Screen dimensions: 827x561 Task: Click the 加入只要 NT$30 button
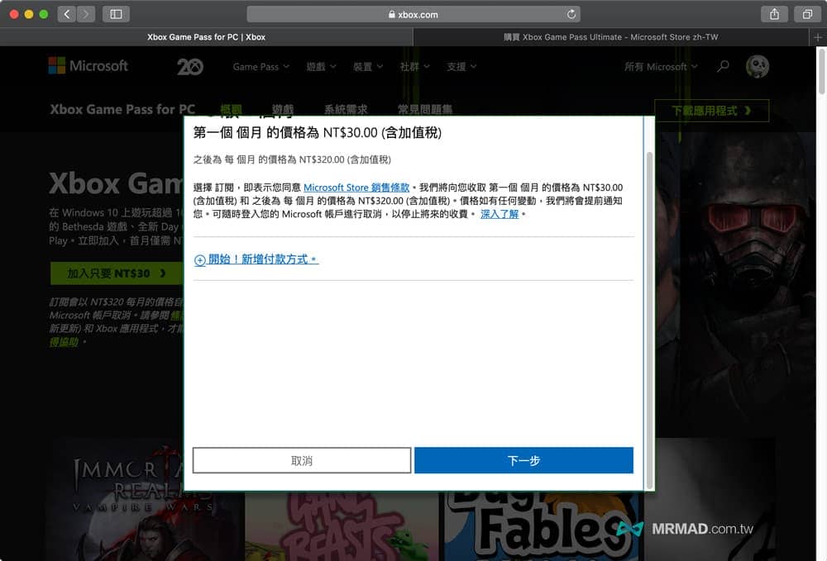pyautogui.click(x=117, y=273)
